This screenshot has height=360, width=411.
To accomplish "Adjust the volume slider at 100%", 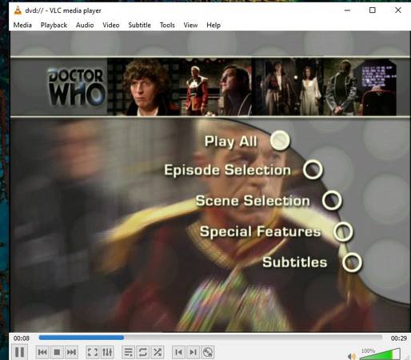I will 380,354.
